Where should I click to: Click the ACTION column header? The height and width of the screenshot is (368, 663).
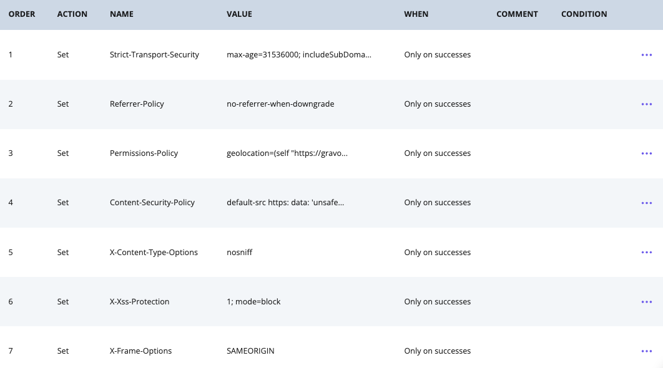click(72, 14)
